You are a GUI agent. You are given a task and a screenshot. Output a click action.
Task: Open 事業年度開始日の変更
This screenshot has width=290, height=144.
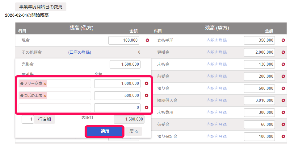point(41,7)
